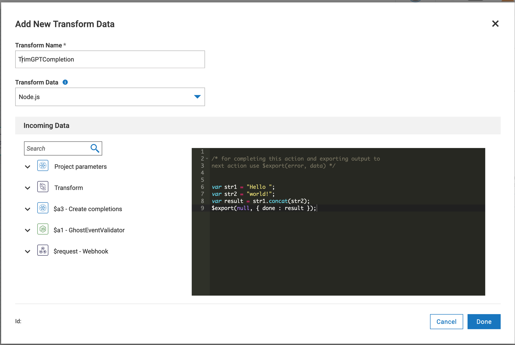Click the Cancel button
The height and width of the screenshot is (345, 515).
(x=446, y=322)
